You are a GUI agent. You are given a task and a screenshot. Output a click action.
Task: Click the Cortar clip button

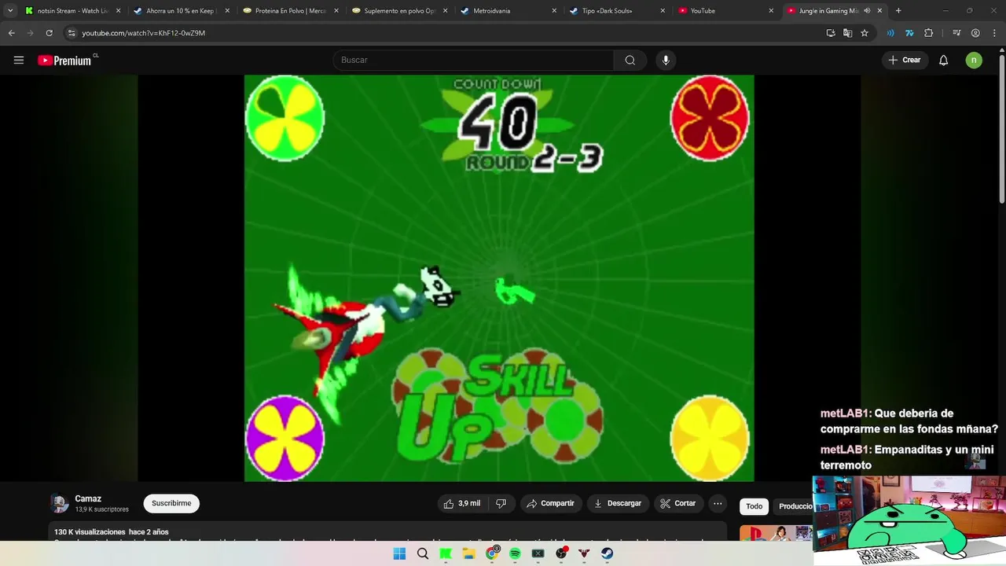pyautogui.click(x=678, y=503)
